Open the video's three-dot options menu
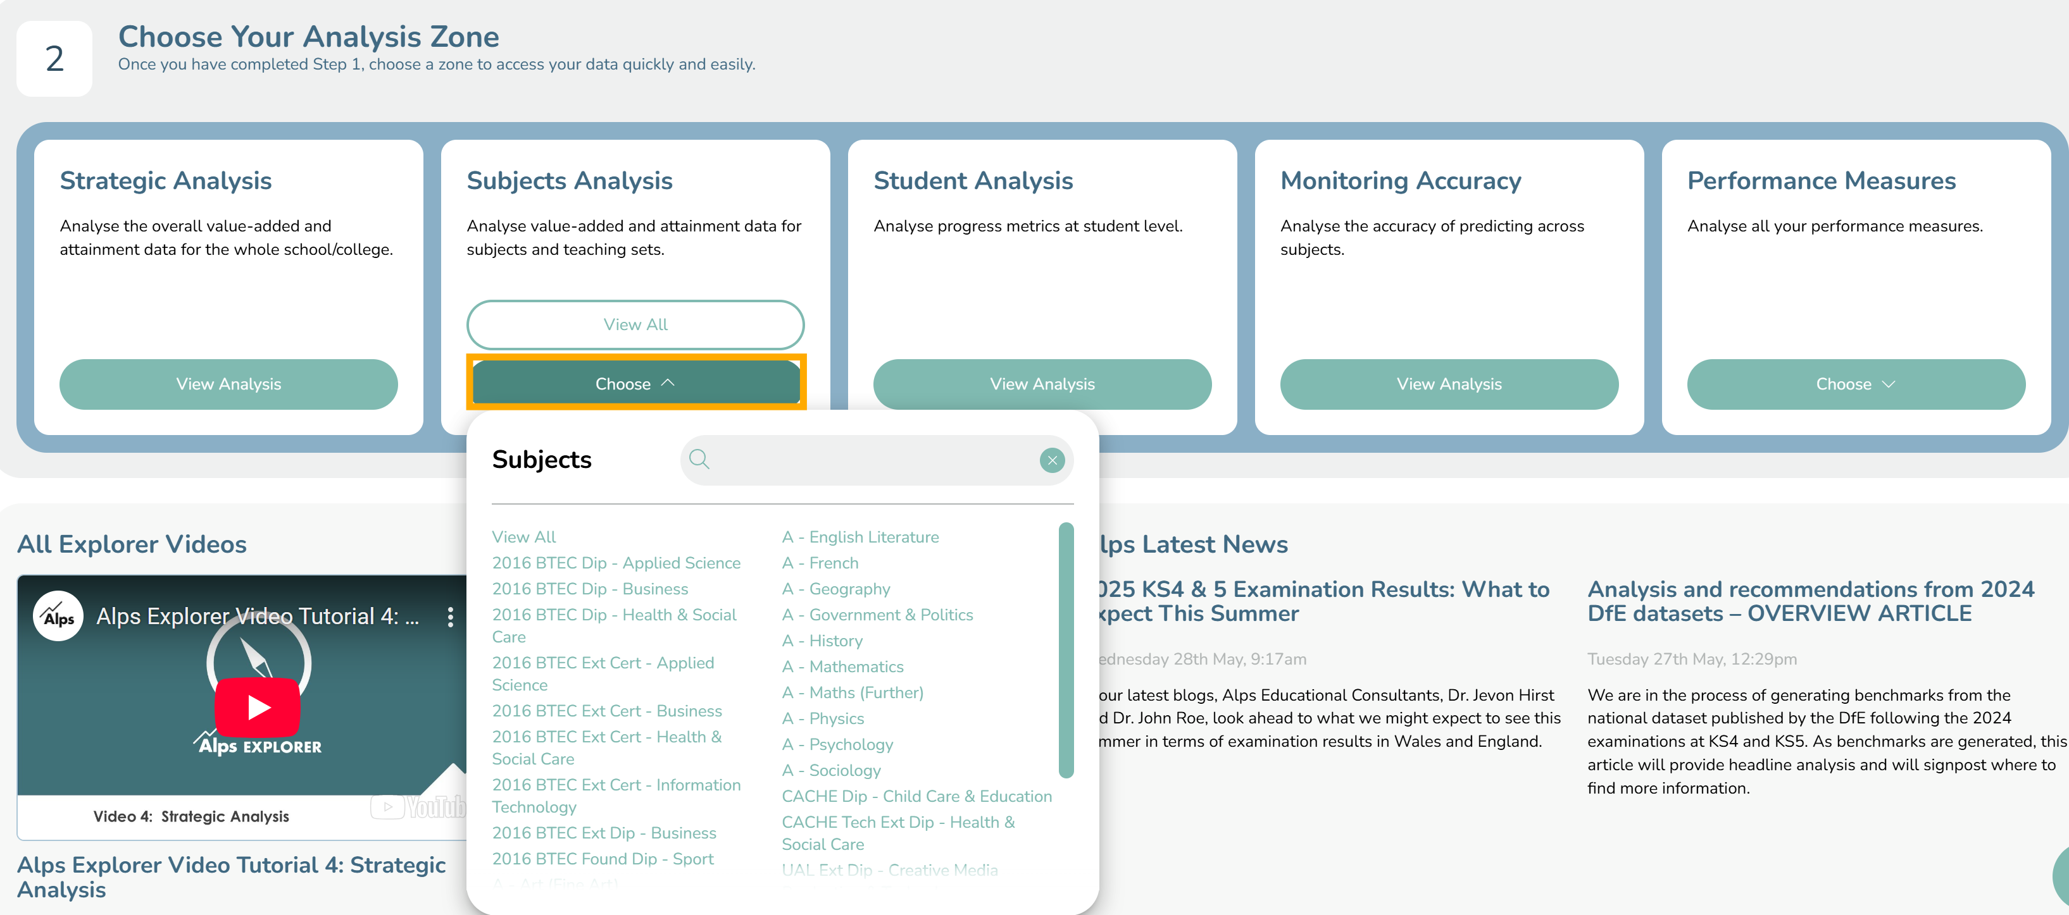 [451, 617]
